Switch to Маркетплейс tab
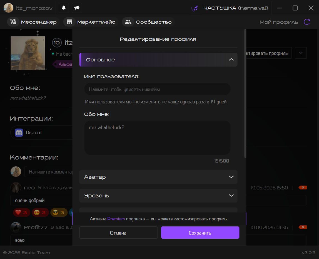 (x=91, y=22)
